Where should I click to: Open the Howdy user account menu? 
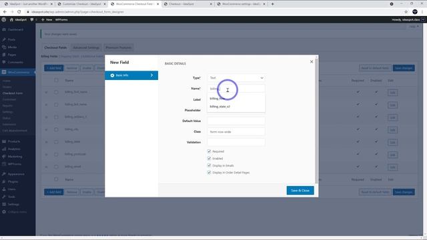408,19
